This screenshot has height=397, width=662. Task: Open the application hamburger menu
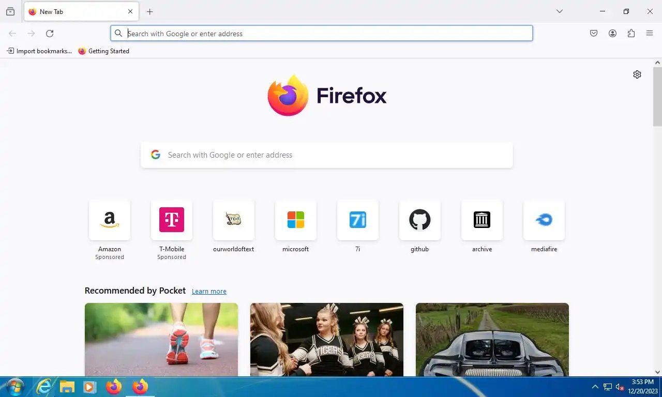[x=650, y=34]
